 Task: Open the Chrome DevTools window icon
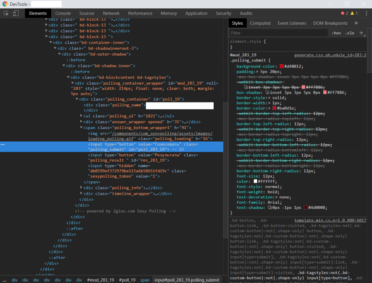pyautogui.click(x=5, y=4)
